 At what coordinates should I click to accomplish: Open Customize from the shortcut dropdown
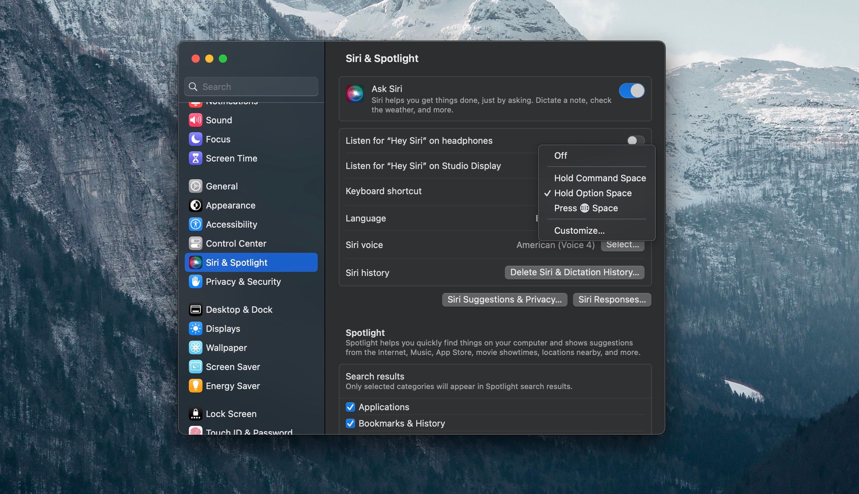click(579, 230)
